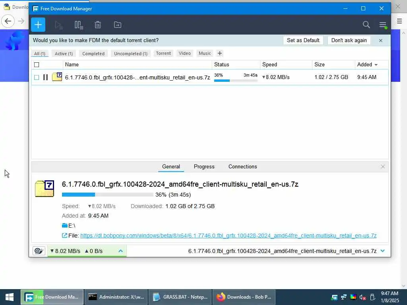Switch to GRASS.BAT Notepad taskbar button
This screenshot has width=407, height=305.
coord(180,297)
